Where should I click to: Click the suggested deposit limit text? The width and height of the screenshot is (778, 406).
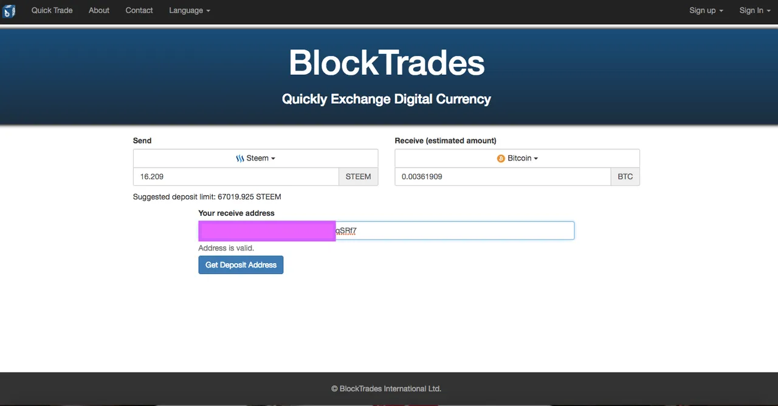pos(207,197)
